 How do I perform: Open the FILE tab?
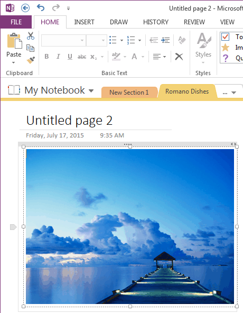point(16,22)
